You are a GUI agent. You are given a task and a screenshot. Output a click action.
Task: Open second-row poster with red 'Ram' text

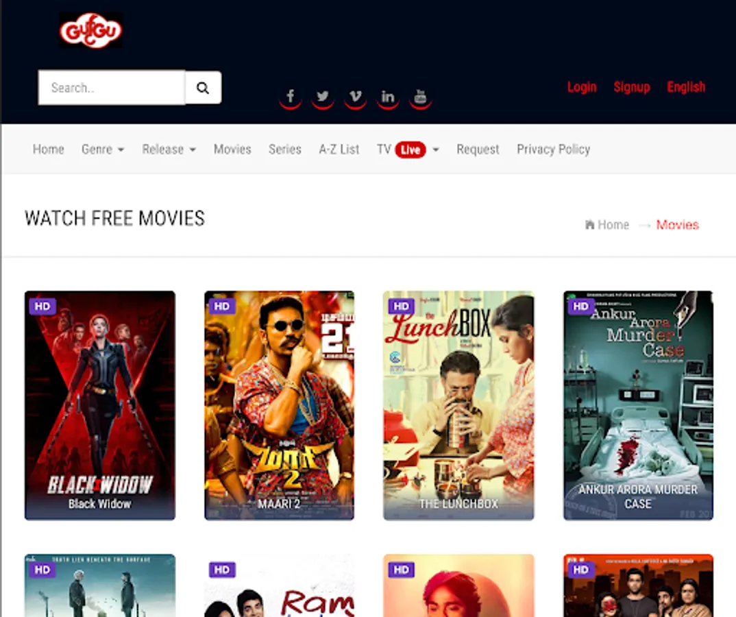(280, 585)
